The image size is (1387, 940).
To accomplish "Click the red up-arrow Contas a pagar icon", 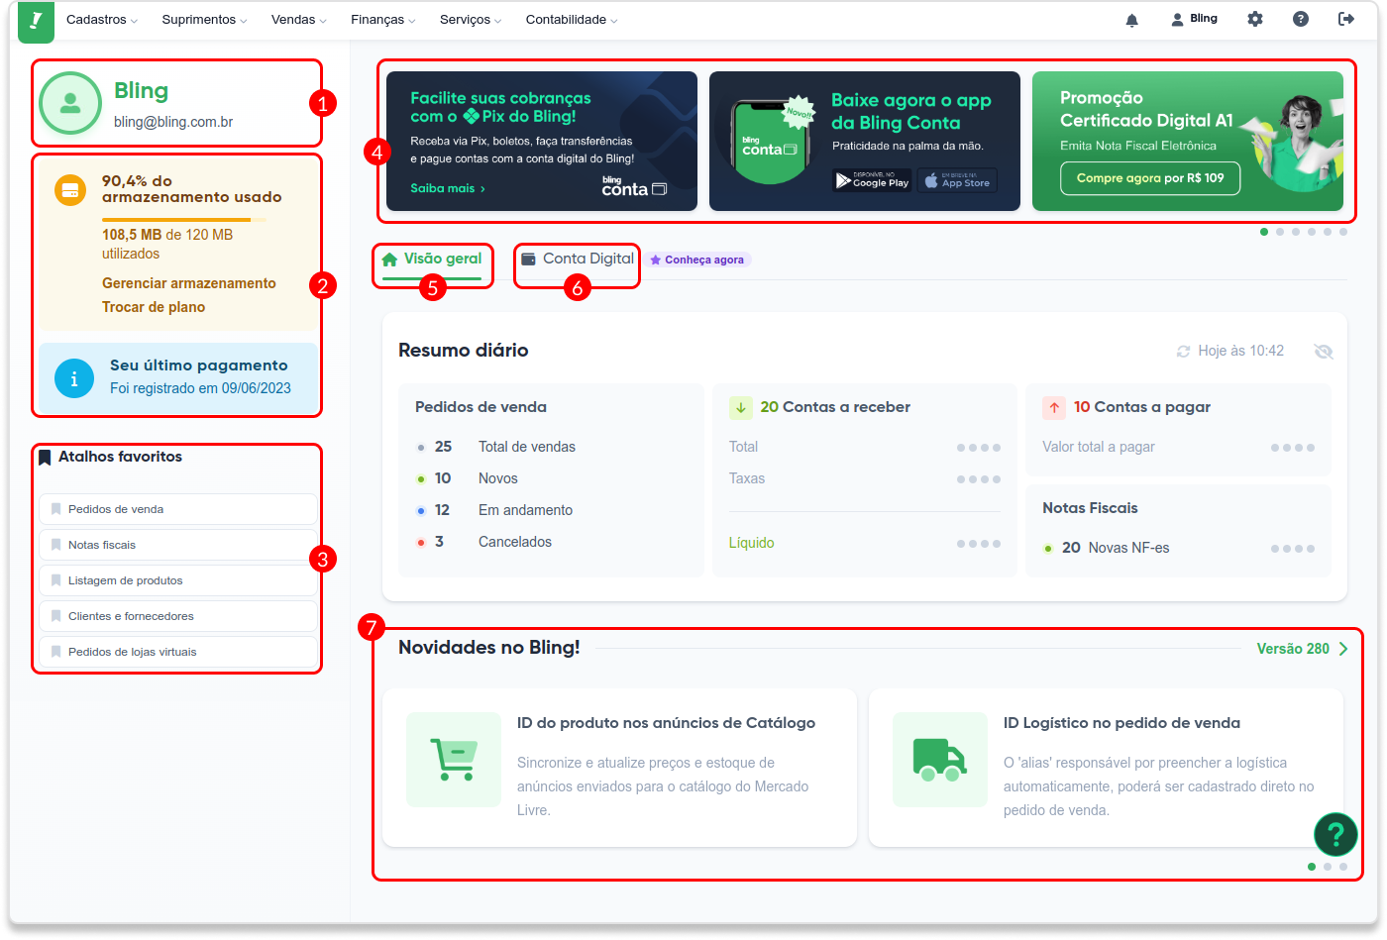I will 1054,407.
